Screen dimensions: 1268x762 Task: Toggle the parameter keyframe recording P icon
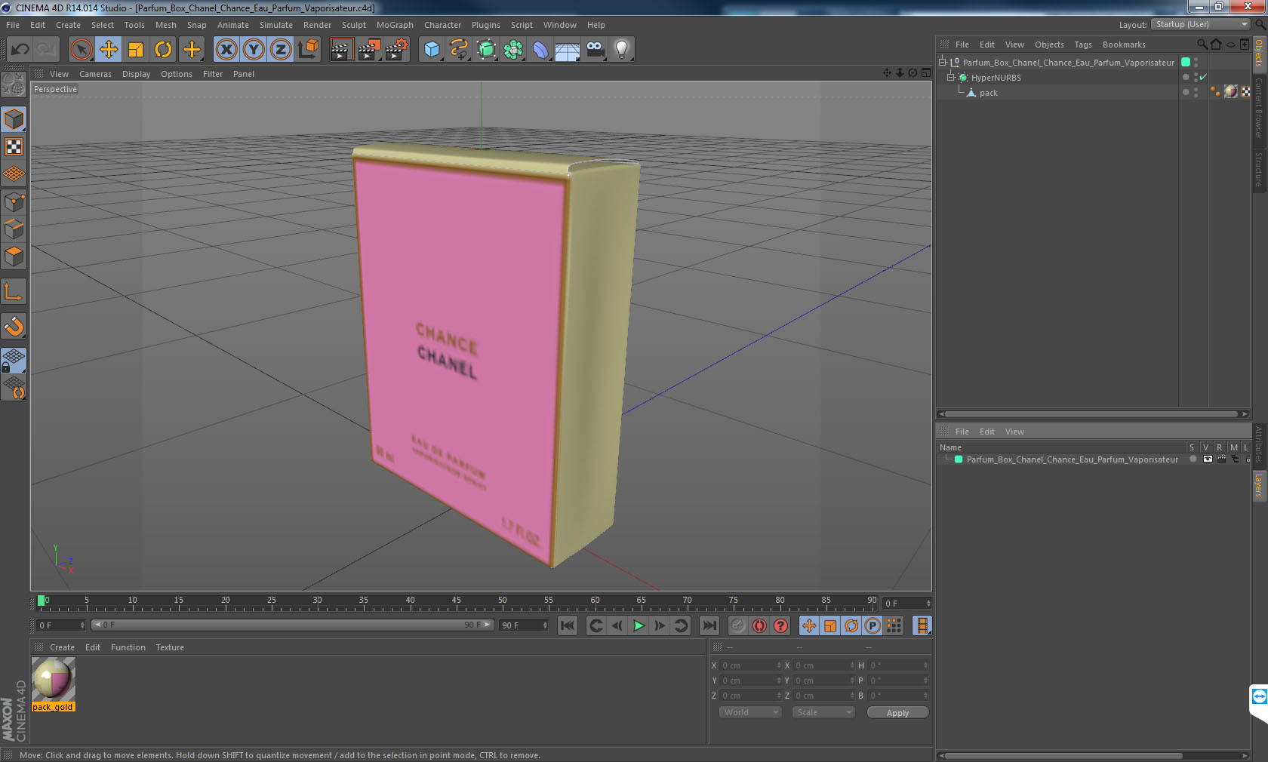point(873,625)
